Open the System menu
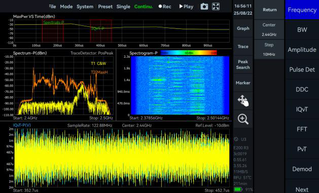Image resolution: width=319 pixels, height=193 pixels. click(85, 7)
